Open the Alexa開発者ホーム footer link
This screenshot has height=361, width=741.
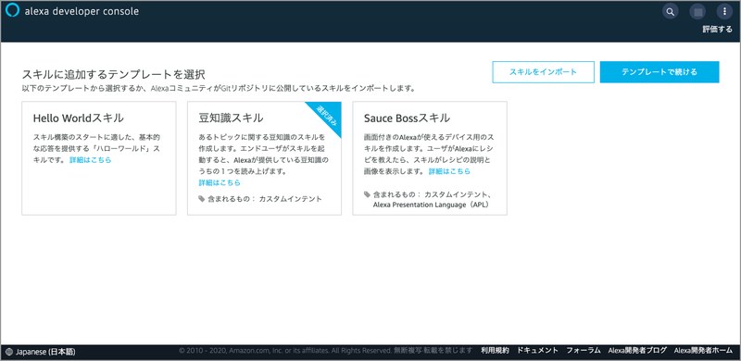pos(703,351)
